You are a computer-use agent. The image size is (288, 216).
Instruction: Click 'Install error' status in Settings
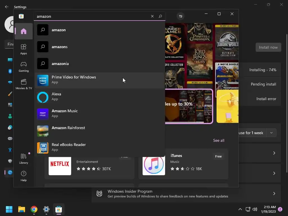[266, 99]
